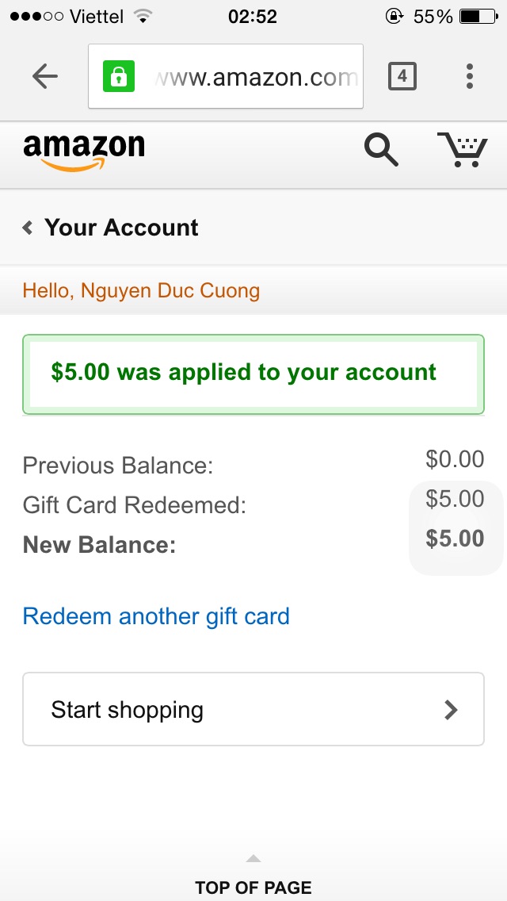The width and height of the screenshot is (507, 901).
Task: Tap the up arrow above Top of Page
Action: click(253, 858)
